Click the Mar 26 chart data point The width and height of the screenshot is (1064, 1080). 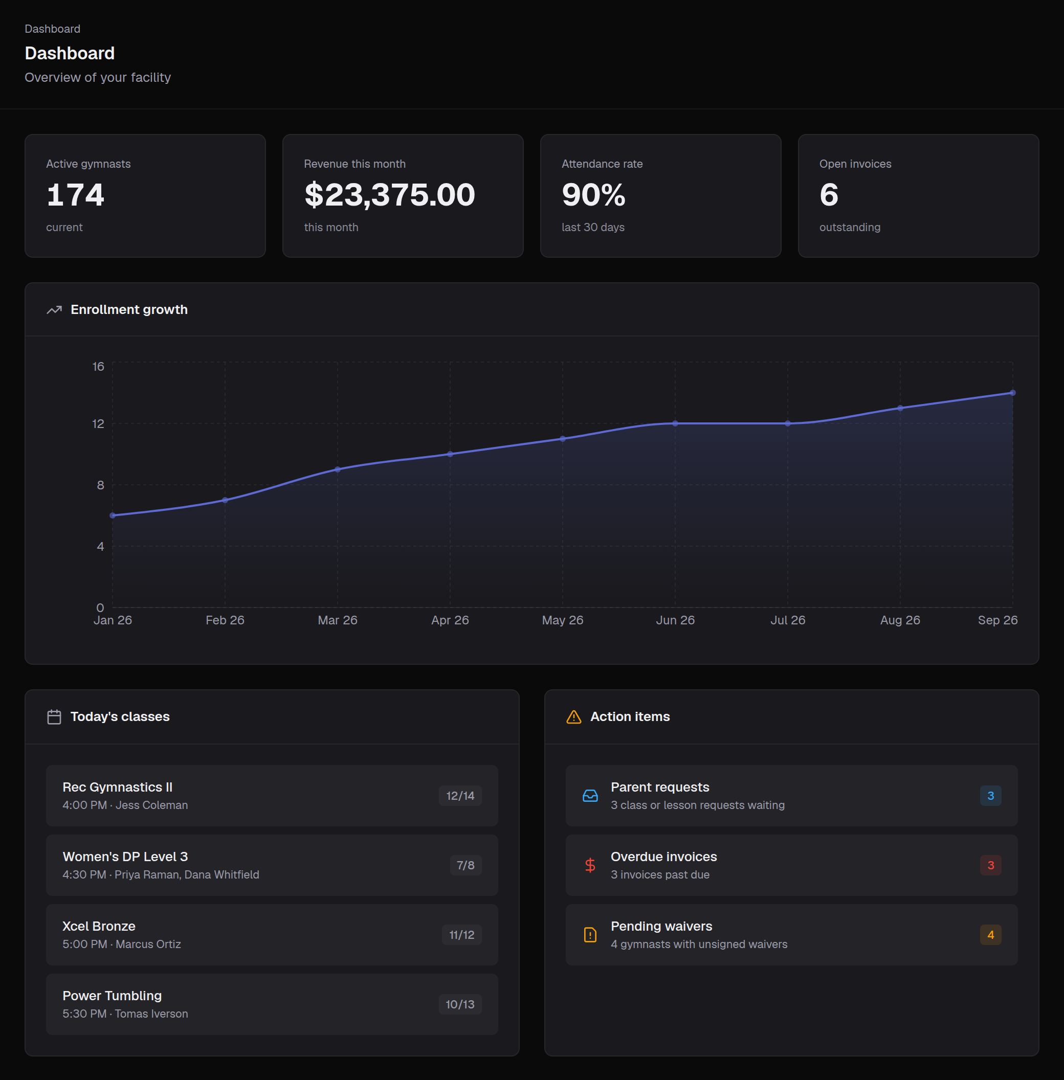pos(338,469)
